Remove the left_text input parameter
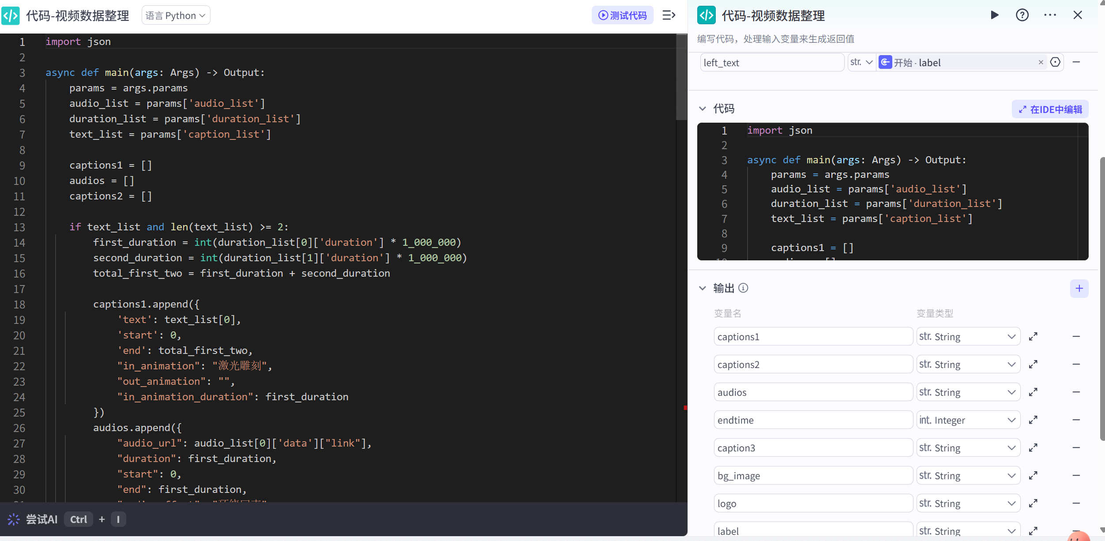Viewport: 1105px width, 541px height. pyautogui.click(x=1076, y=62)
